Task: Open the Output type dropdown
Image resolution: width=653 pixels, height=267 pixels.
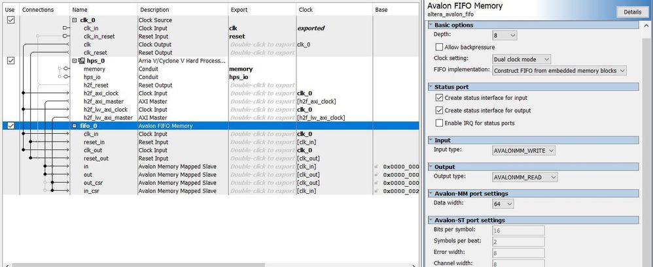Action: (x=524, y=178)
